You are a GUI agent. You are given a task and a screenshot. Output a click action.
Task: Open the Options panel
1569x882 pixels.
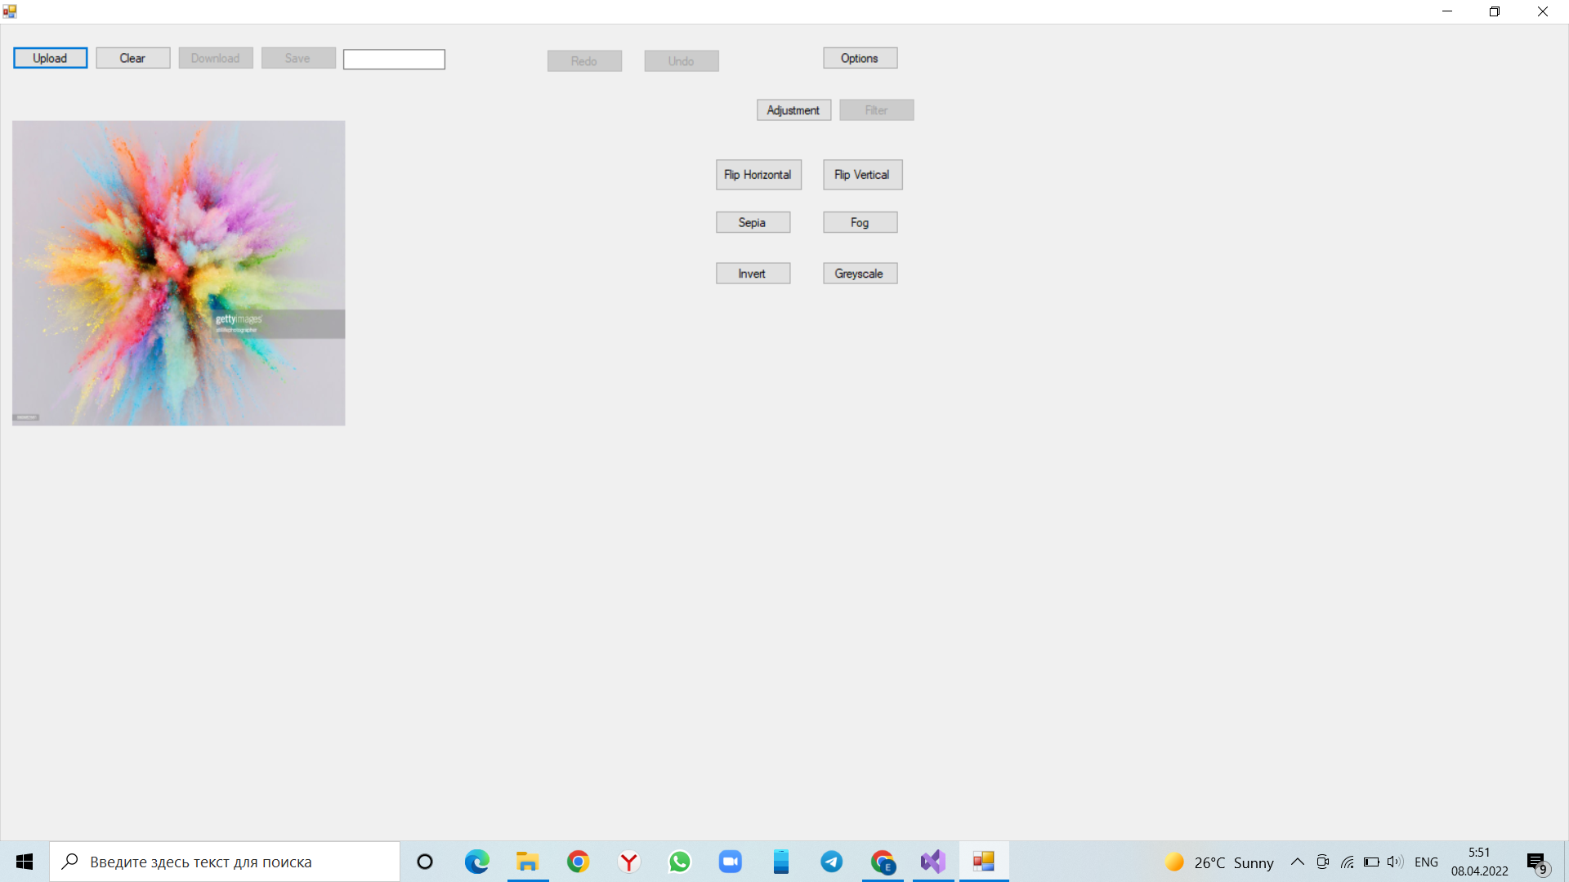[x=860, y=57]
